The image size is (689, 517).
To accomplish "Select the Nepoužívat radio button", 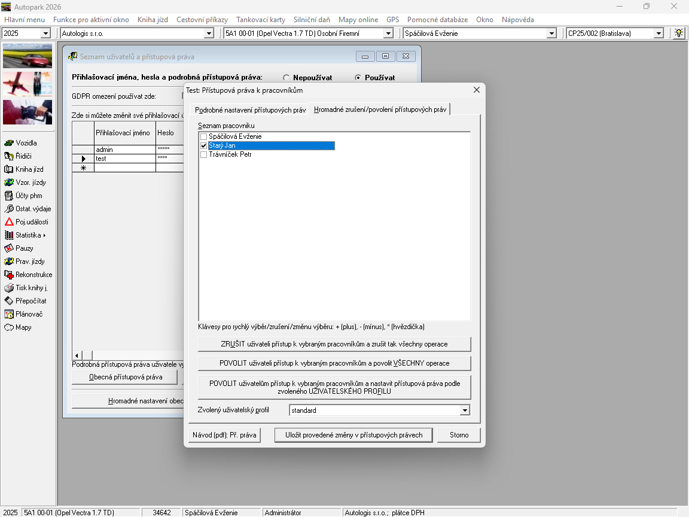I will tap(286, 78).
